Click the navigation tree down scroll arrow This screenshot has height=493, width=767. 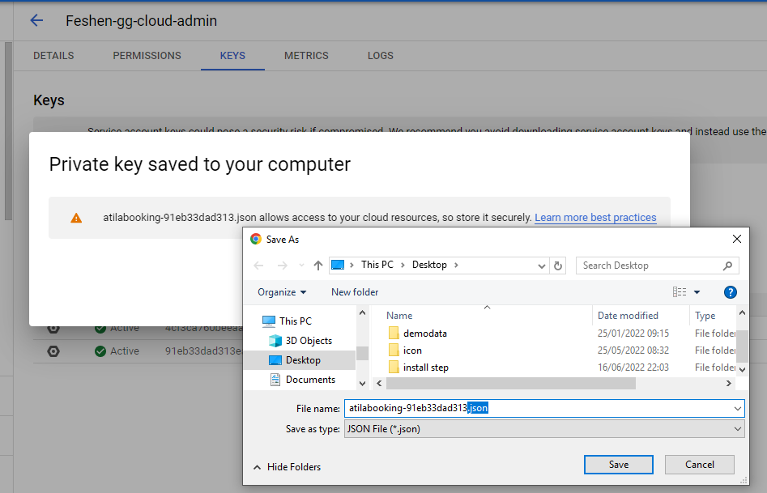[x=363, y=384]
